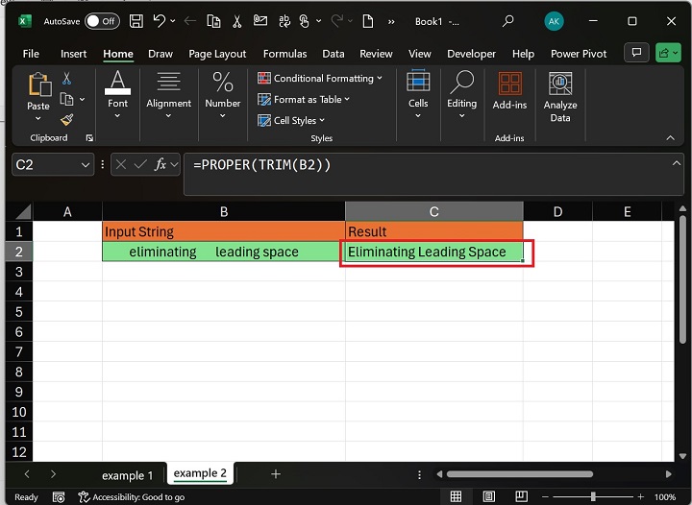The image size is (692, 505).
Task: Open the Cell Styles dropdown
Action: point(292,120)
